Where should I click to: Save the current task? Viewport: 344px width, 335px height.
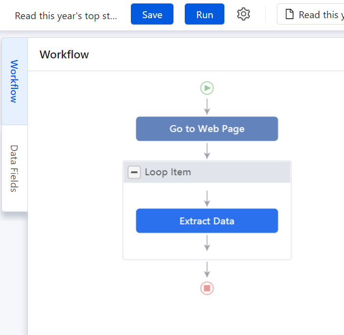point(152,14)
